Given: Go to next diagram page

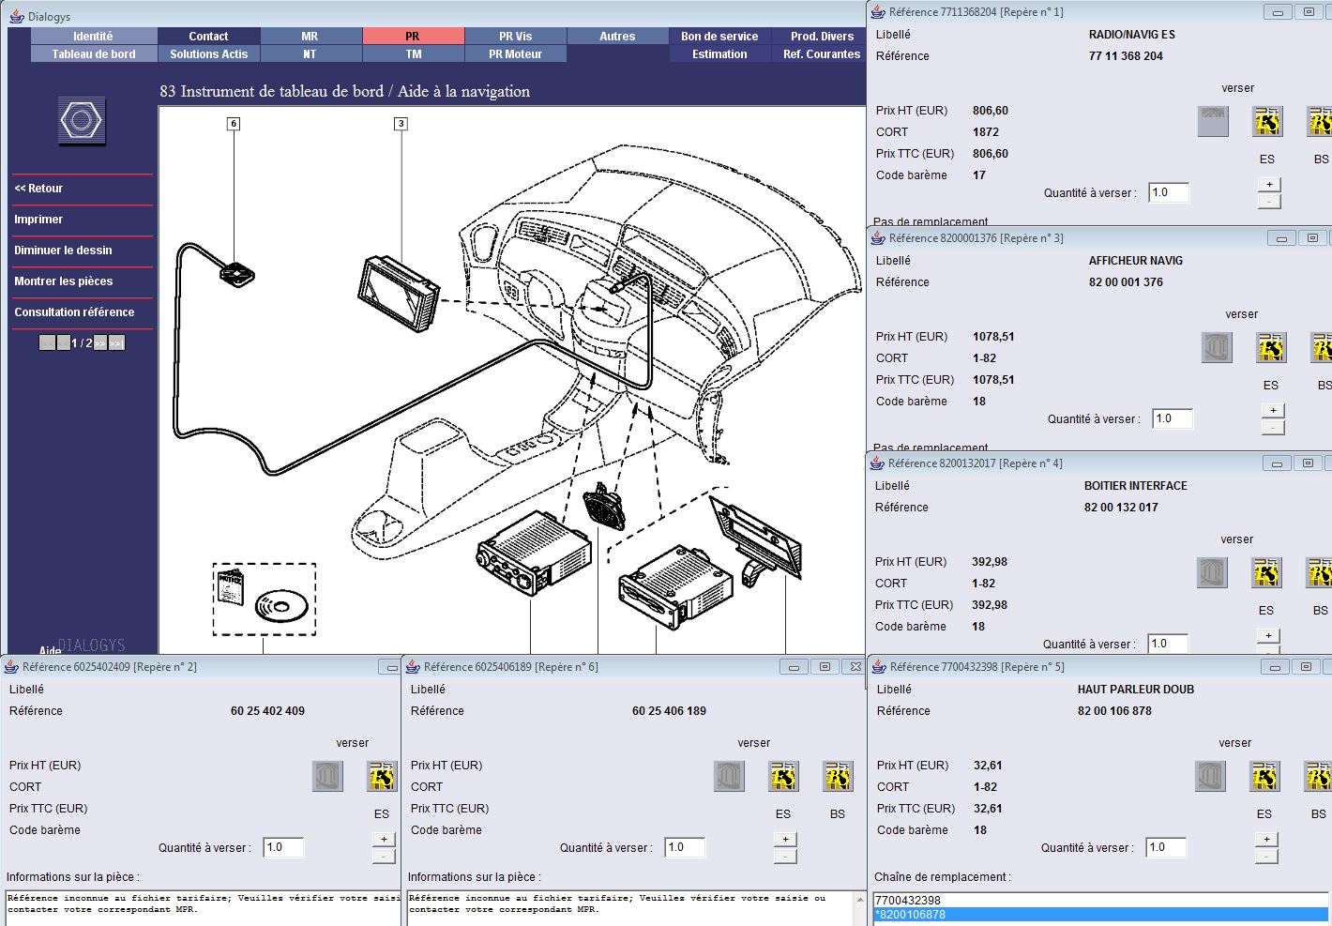Looking at the screenshot, I should (x=99, y=343).
